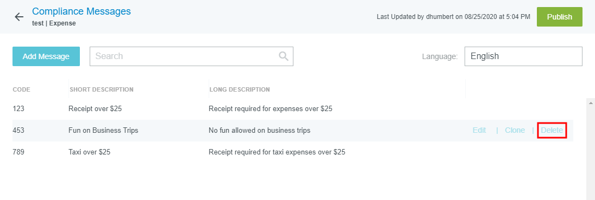
Task: Click the Publish button
Action: click(x=559, y=17)
